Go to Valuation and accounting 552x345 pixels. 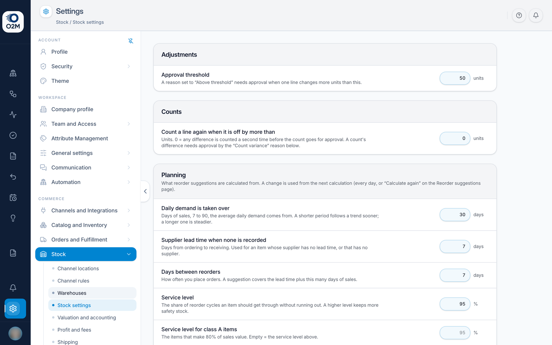pyautogui.click(x=92, y=317)
